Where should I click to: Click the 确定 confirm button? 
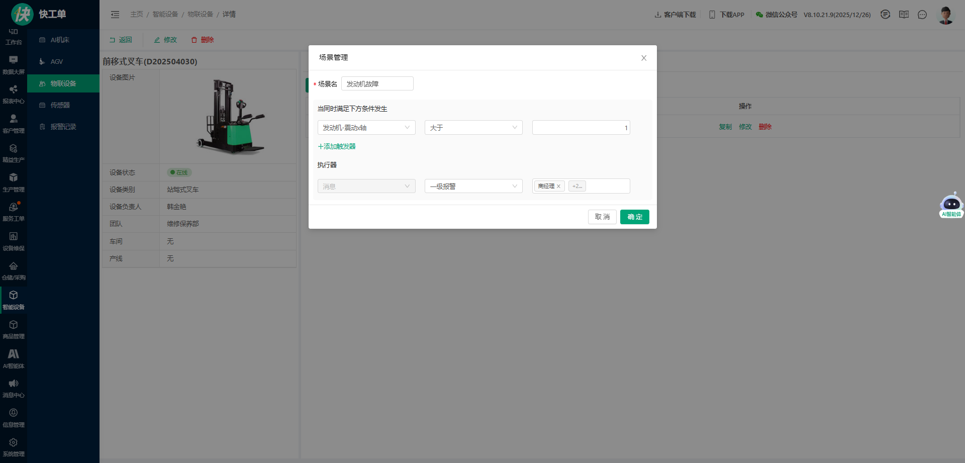click(634, 217)
